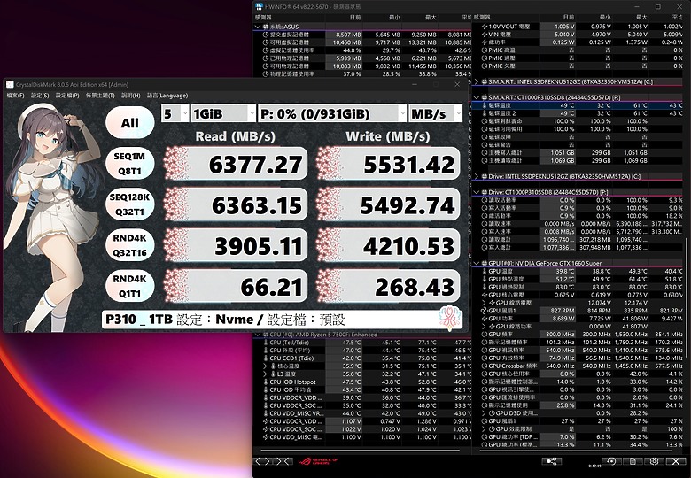Click the network share icon in HWiNFO
Screen dimensions: 691x478
pyautogui.click(x=551, y=461)
